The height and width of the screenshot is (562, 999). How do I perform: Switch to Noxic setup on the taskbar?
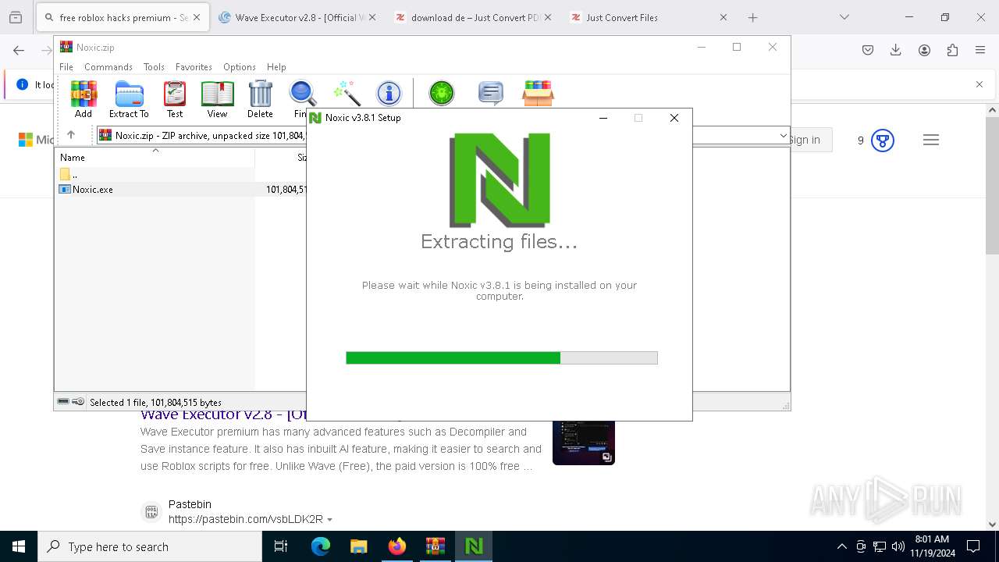pyautogui.click(x=473, y=546)
